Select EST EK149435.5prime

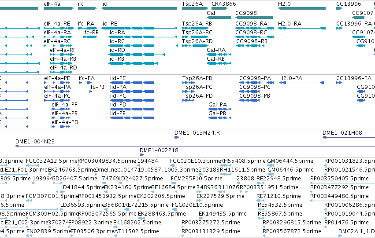223,214
